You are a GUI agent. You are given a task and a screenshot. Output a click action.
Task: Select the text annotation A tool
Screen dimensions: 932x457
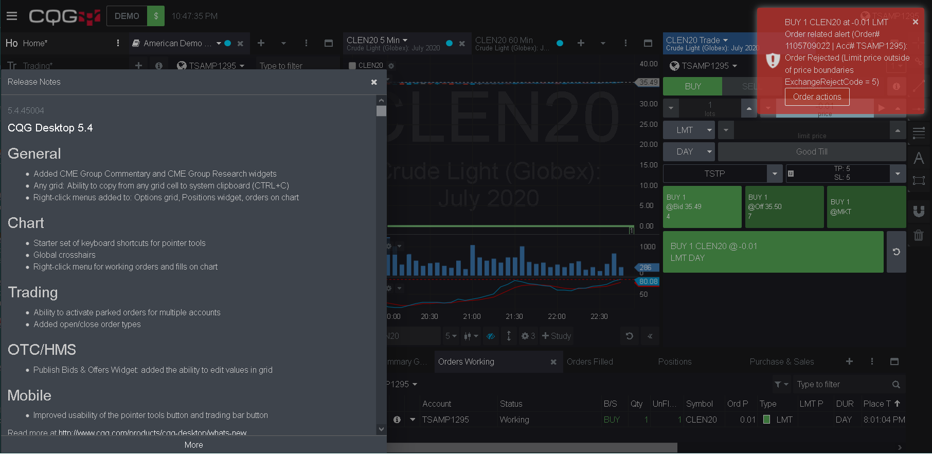click(919, 158)
